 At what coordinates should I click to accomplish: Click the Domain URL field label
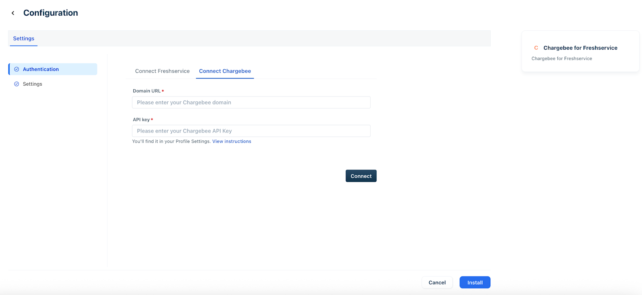[147, 91]
